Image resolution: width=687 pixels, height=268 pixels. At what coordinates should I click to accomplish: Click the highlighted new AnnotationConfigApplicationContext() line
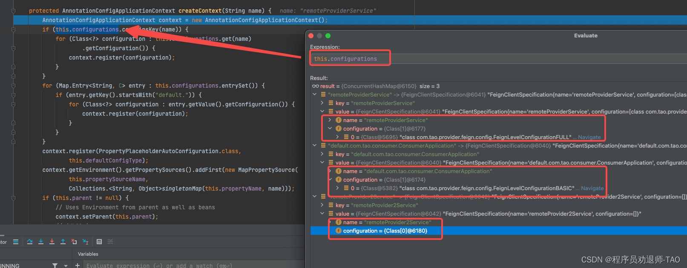pyautogui.click(x=185, y=20)
